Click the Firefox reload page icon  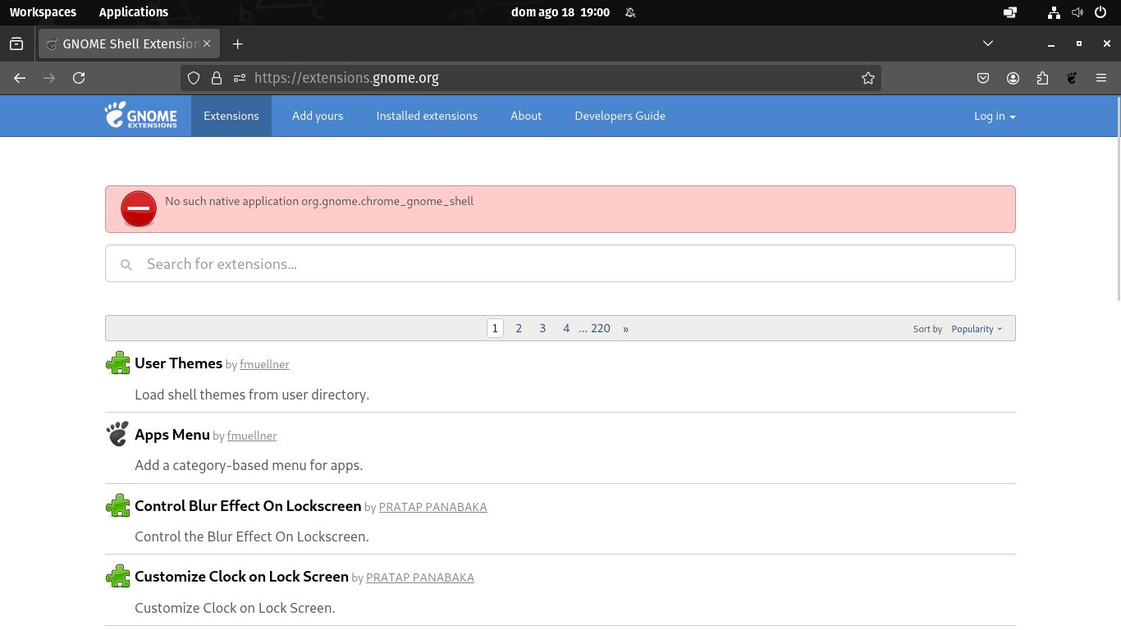[x=79, y=78]
